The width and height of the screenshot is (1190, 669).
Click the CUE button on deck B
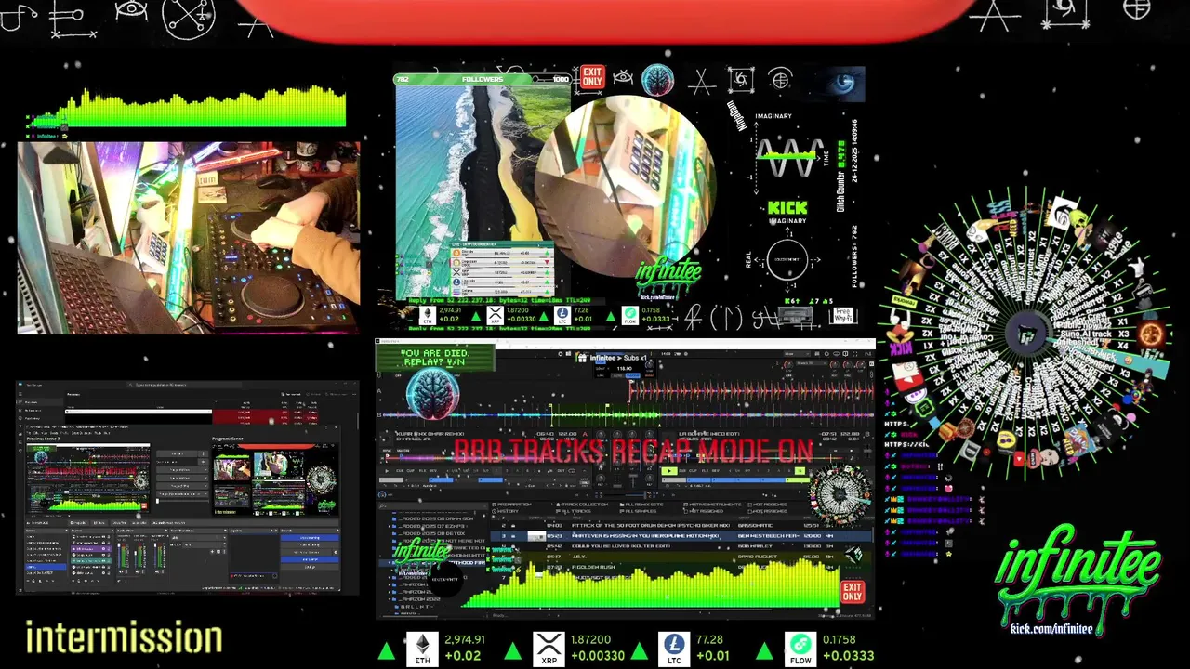click(682, 471)
